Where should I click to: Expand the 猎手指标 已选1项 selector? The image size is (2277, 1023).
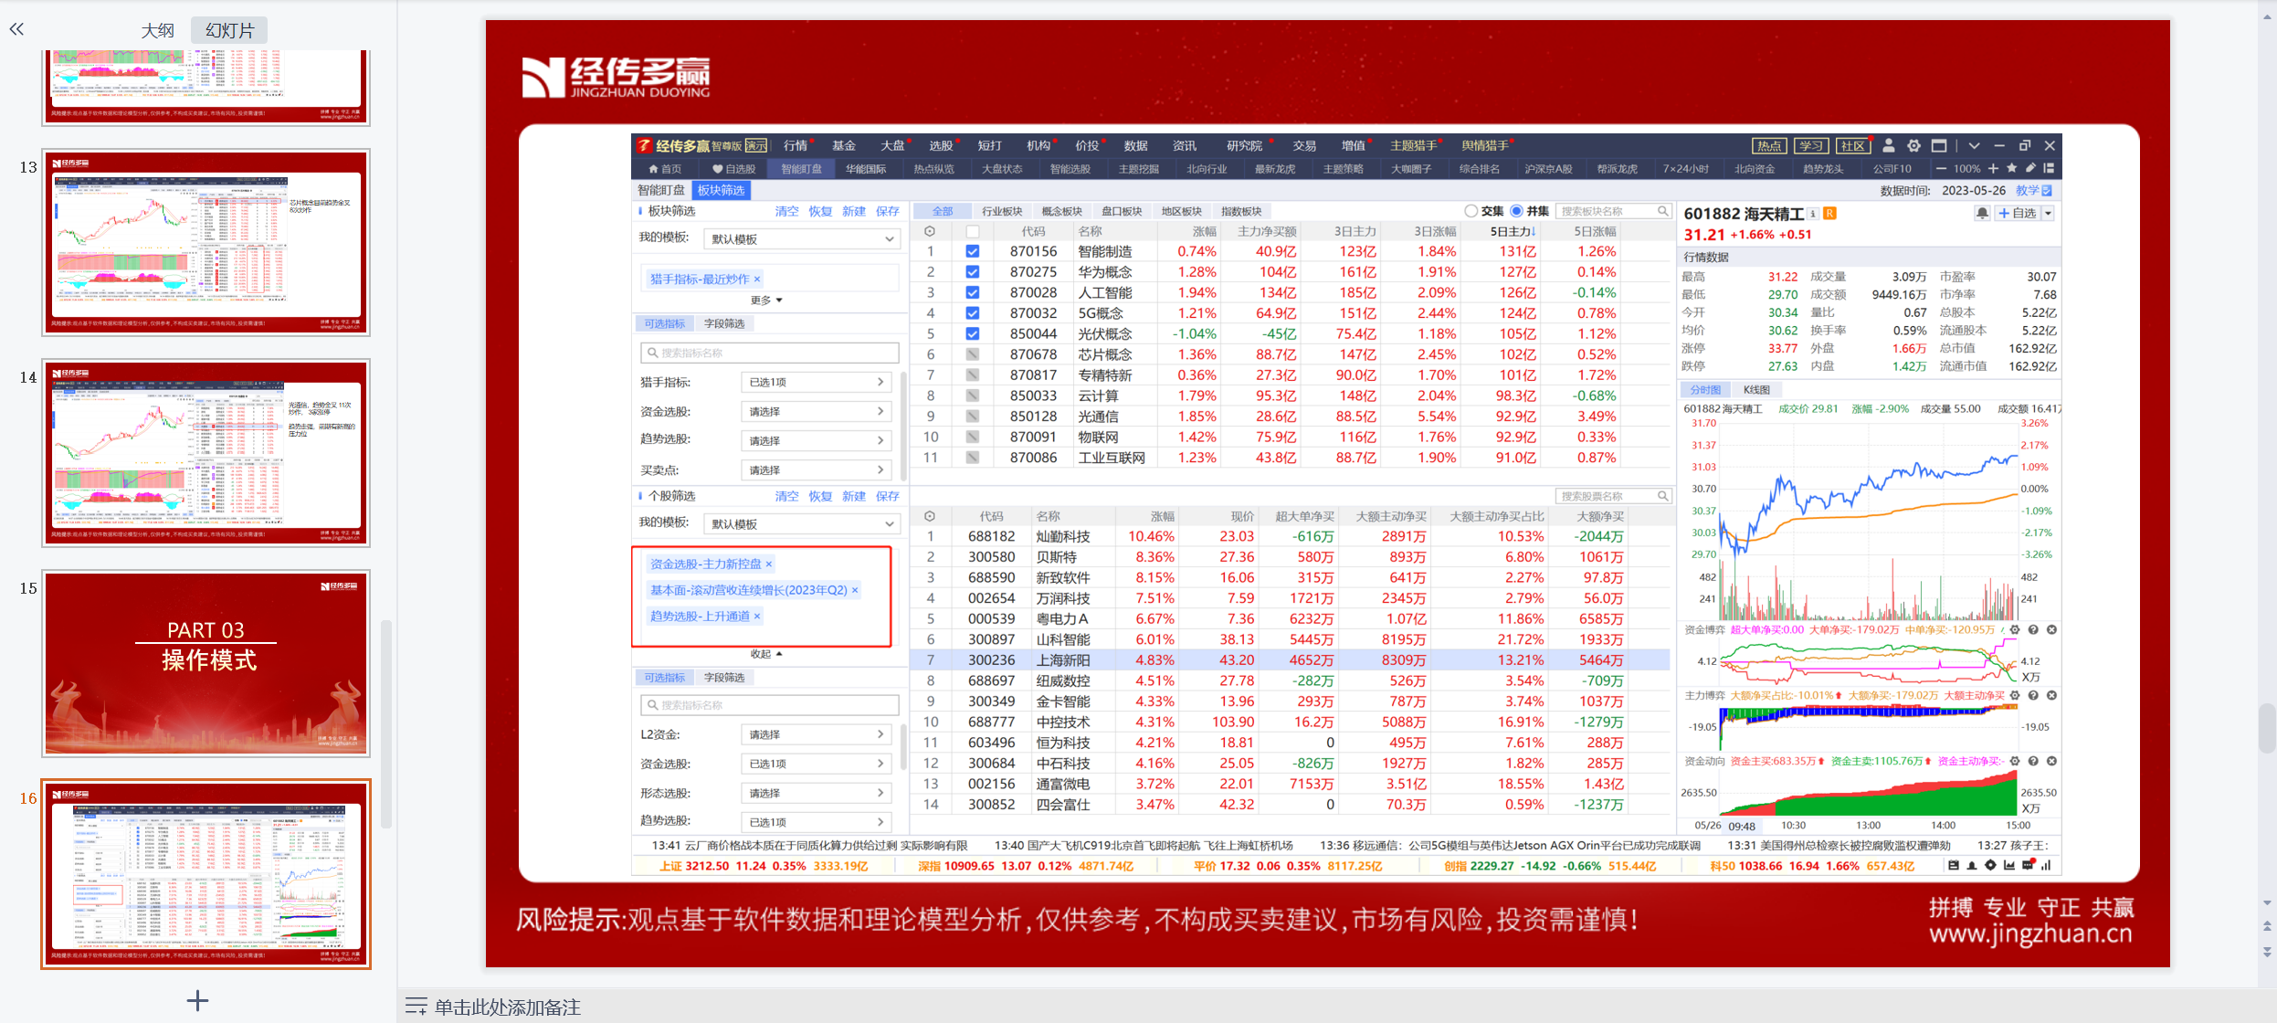click(816, 383)
